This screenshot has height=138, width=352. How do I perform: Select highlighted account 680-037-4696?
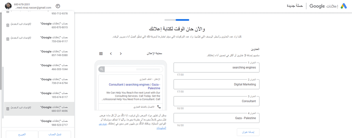39,109
